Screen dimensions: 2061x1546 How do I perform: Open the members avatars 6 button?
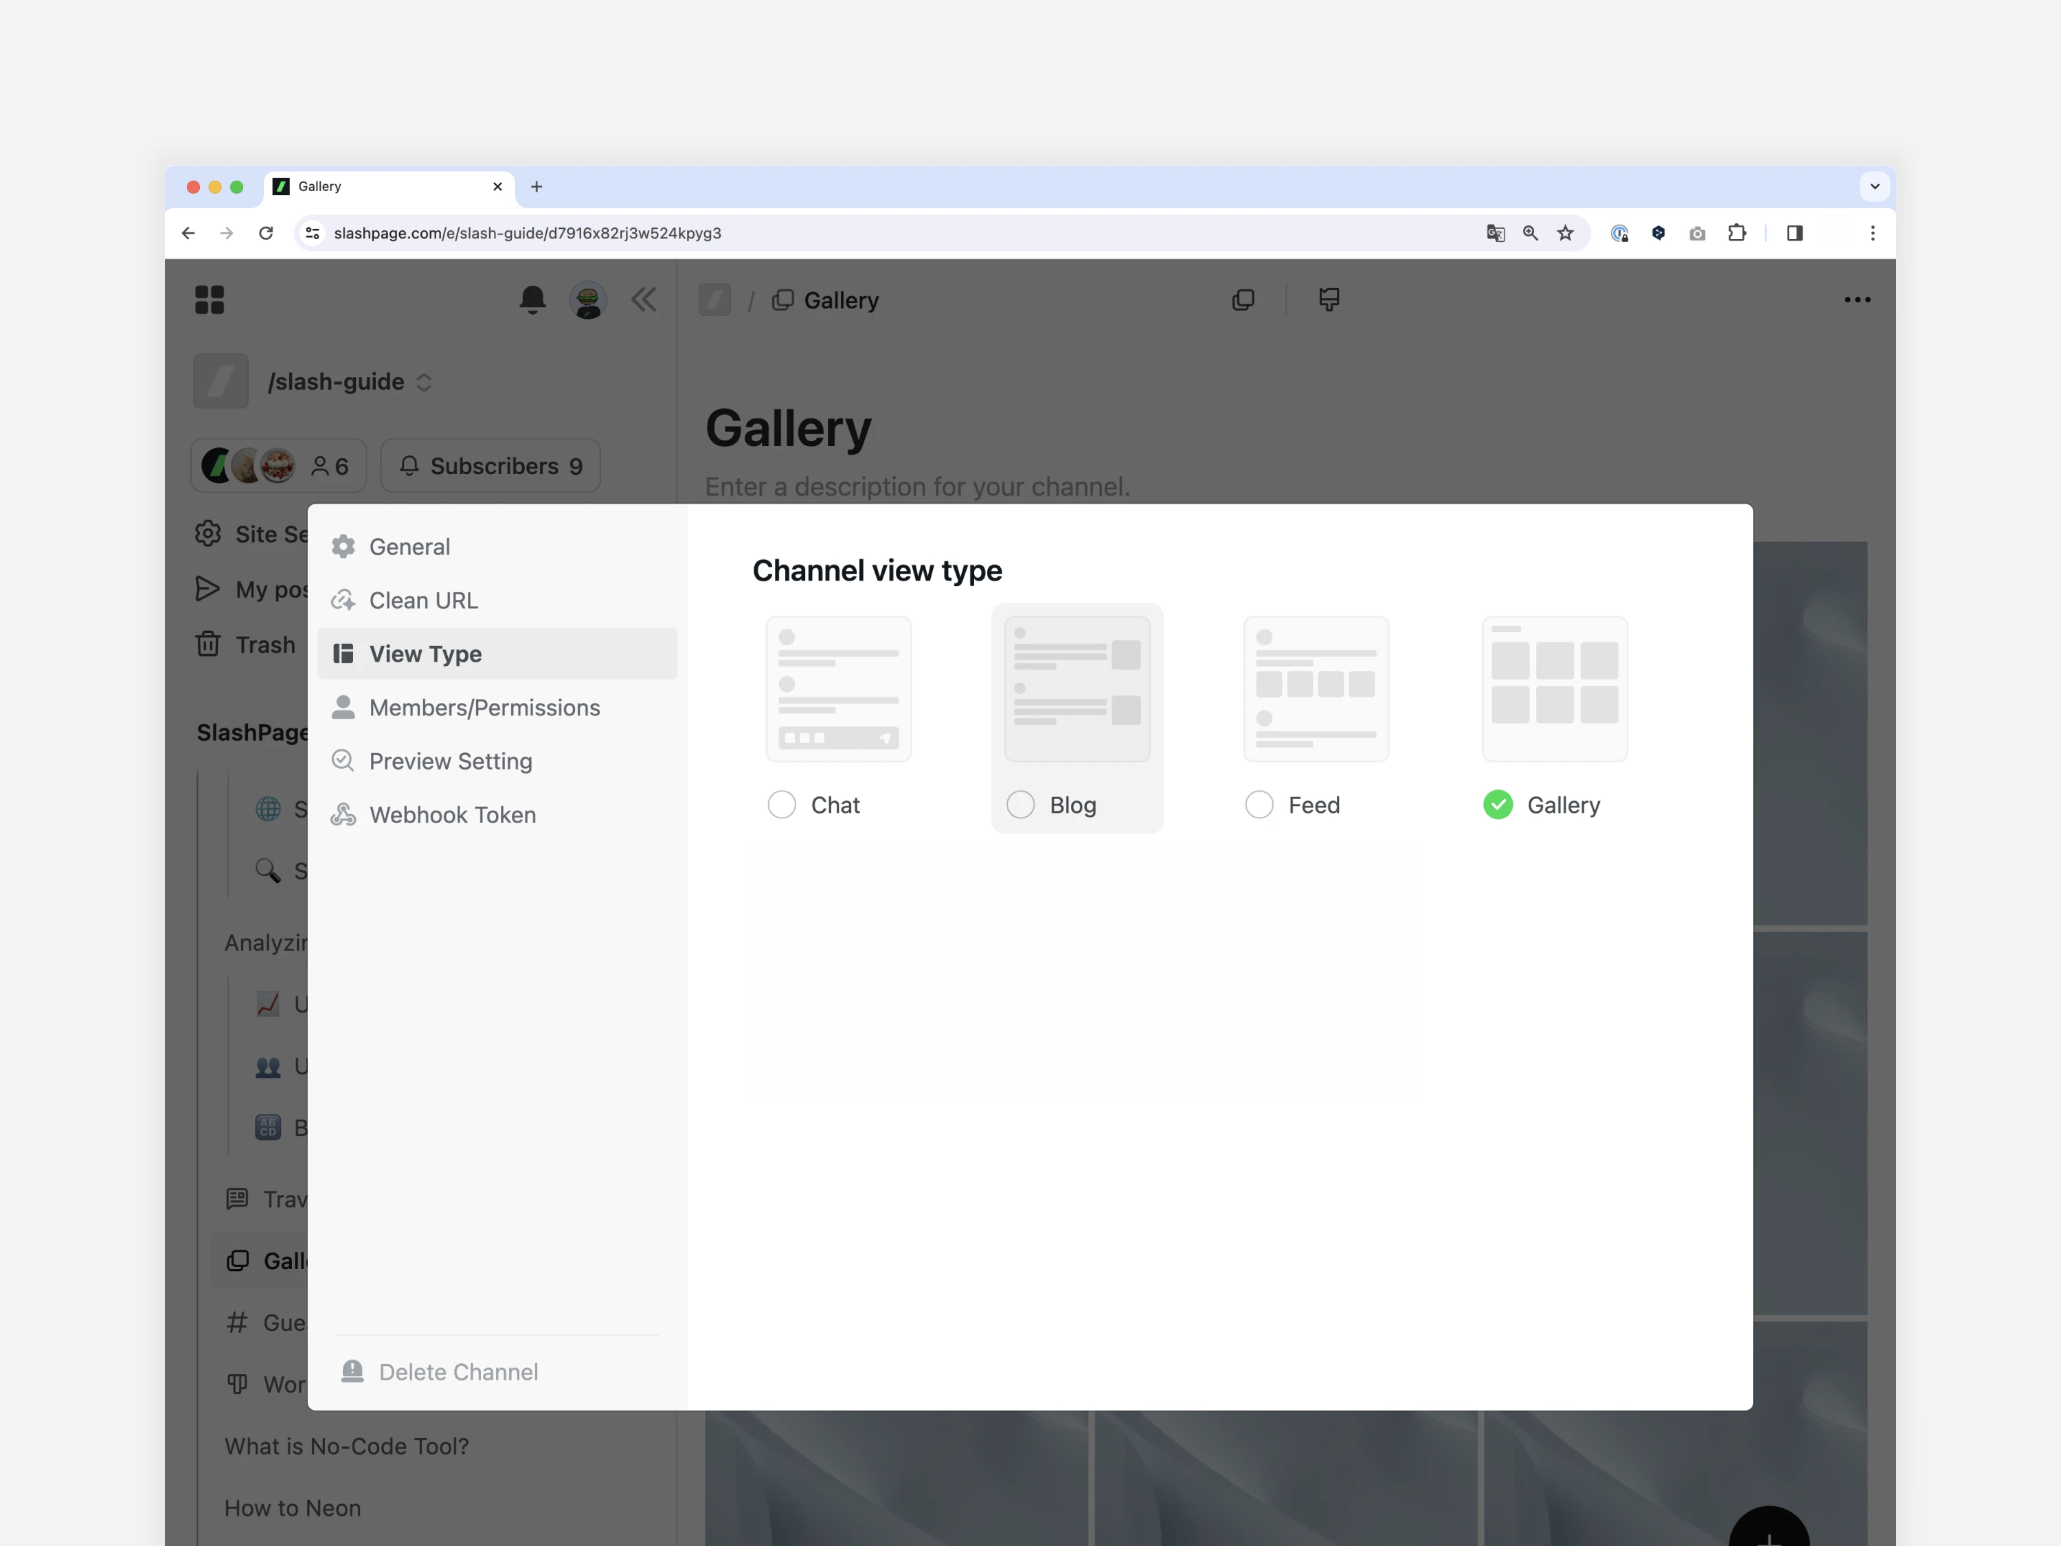[279, 465]
